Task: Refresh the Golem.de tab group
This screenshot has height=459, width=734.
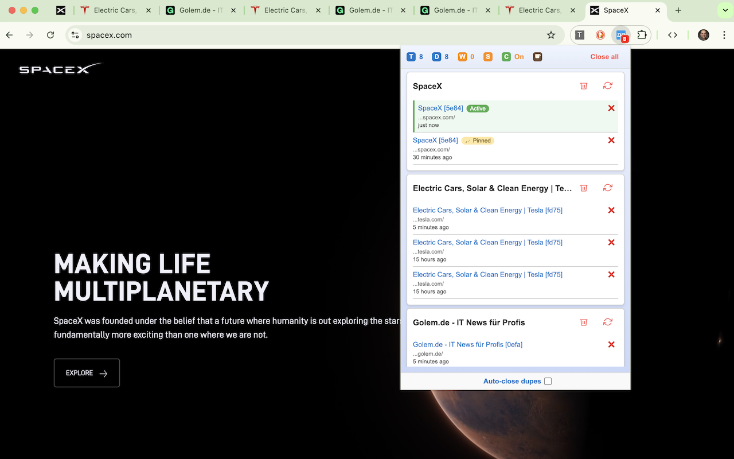Action: click(608, 322)
